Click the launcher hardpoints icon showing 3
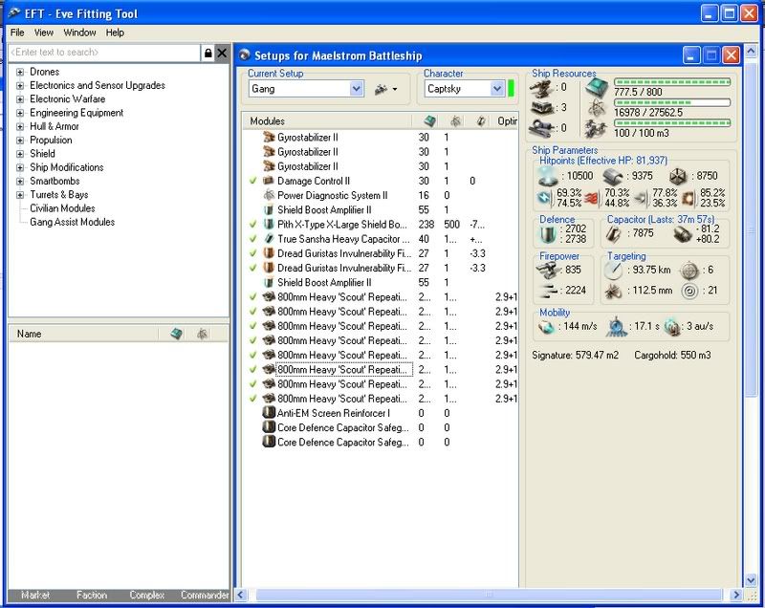Screen dimensions: 765x608 click(x=541, y=108)
